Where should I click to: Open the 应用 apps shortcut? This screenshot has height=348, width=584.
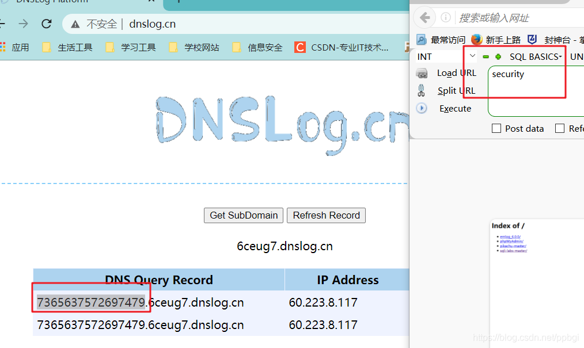click(x=15, y=47)
